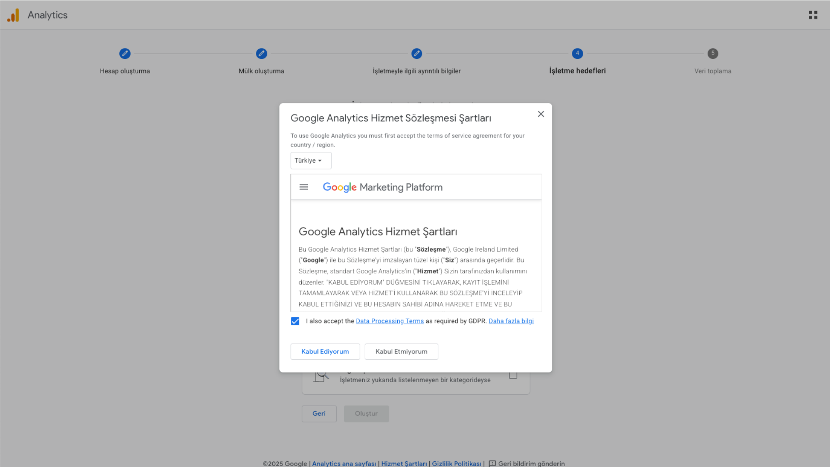
Task: Click the Hesap oluşturma step pencil icon
Action: pyautogui.click(x=125, y=54)
